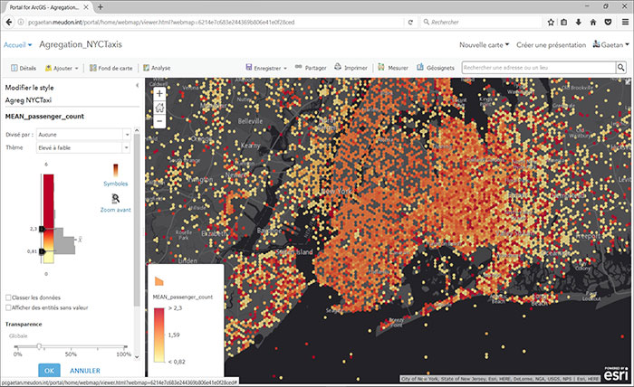Click the style panel scrollbar up arrow
Image resolution: width=634 pixels, height=387 pixels.
(x=137, y=130)
